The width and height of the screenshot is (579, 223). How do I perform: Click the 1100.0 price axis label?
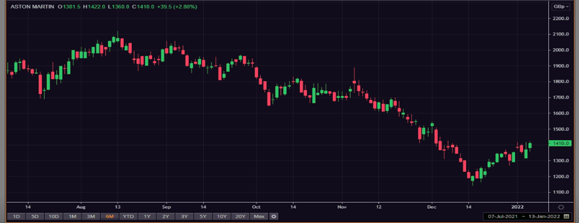(561, 192)
